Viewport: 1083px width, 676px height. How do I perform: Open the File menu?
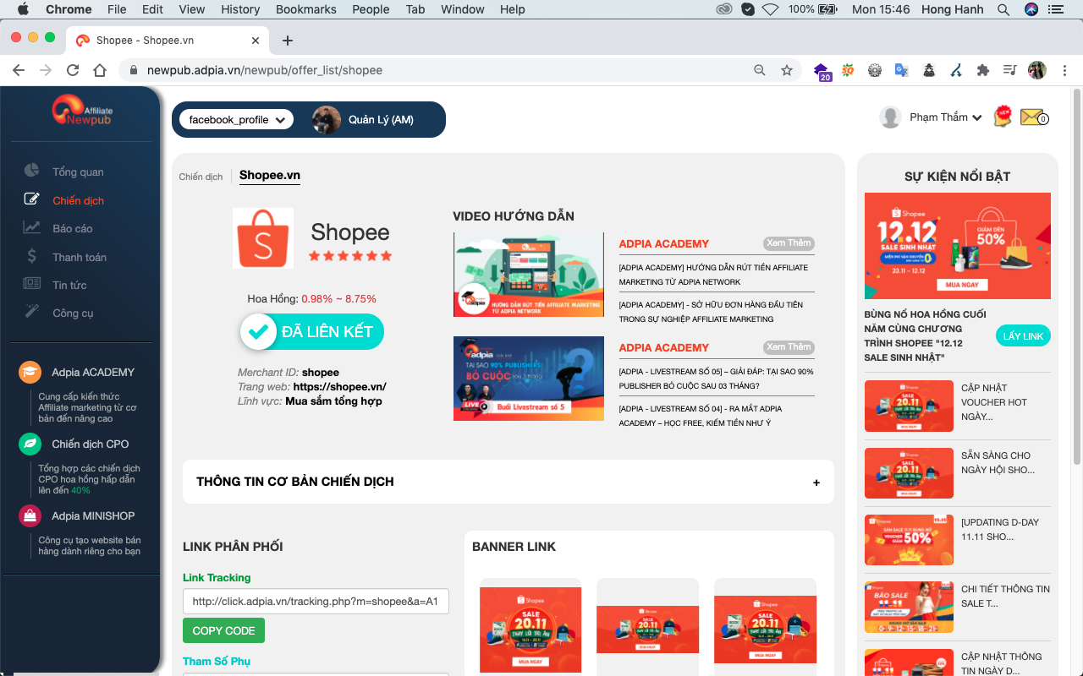click(117, 9)
